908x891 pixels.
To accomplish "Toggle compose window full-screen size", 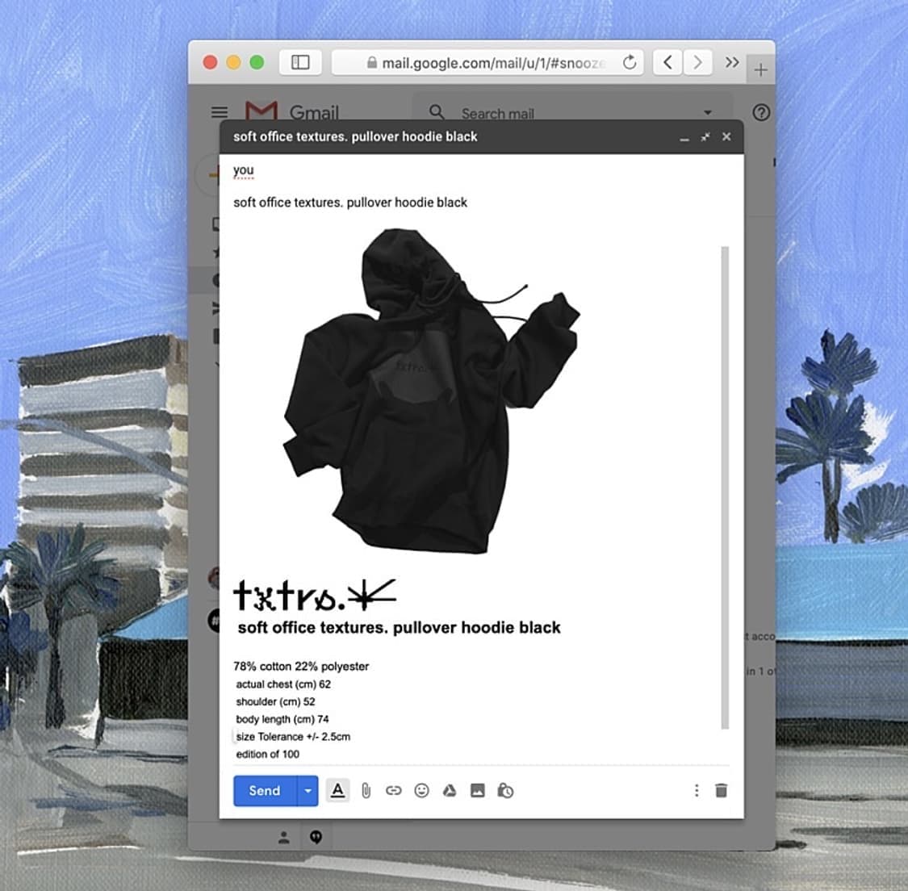I will 705,137.
